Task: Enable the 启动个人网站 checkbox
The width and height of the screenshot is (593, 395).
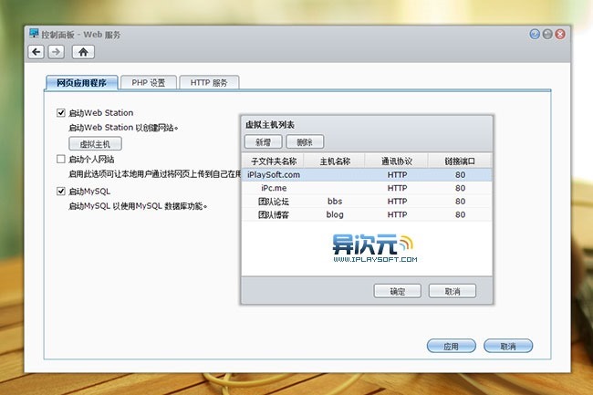Action: point(61,159)
